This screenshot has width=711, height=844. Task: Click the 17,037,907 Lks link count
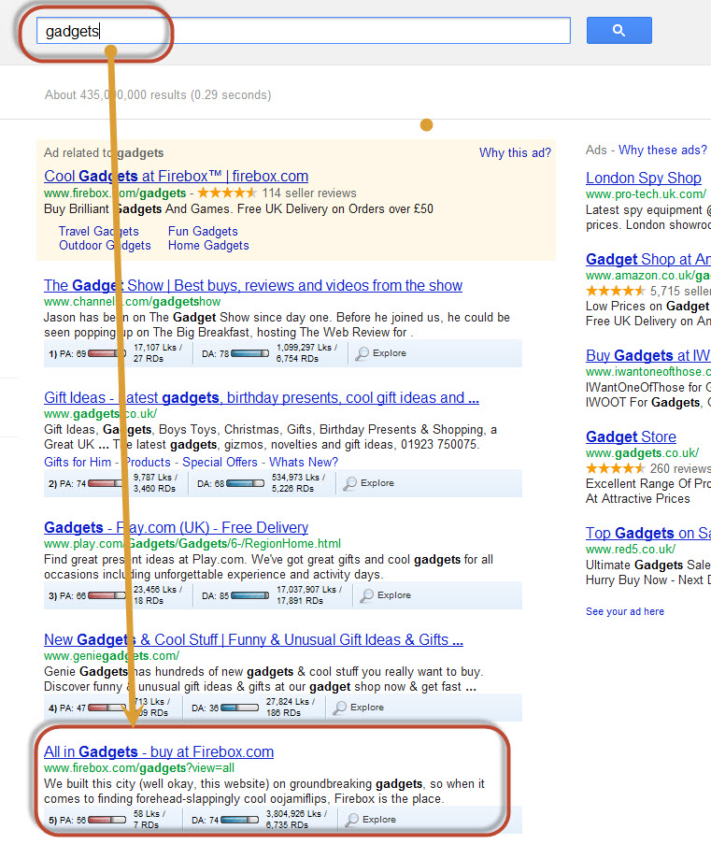[x=309, y=590]
